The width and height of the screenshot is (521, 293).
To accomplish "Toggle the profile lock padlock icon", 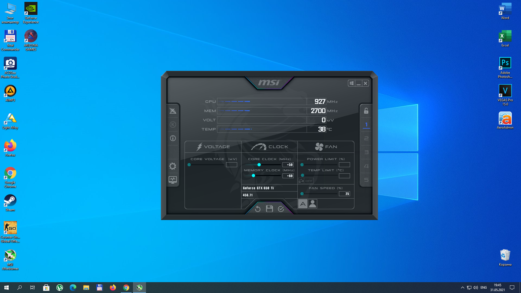I will (x=366, y=111).
